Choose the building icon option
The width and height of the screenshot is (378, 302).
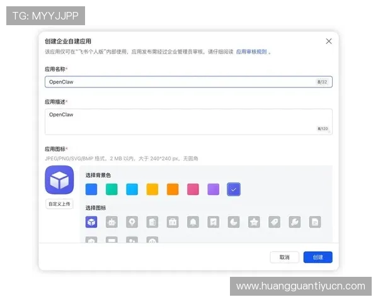click(152, 222)
